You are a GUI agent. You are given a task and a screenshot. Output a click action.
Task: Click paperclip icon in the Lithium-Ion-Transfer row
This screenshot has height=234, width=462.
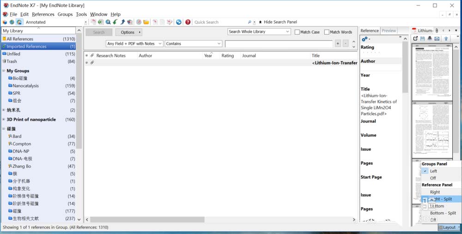coord(92,62)
